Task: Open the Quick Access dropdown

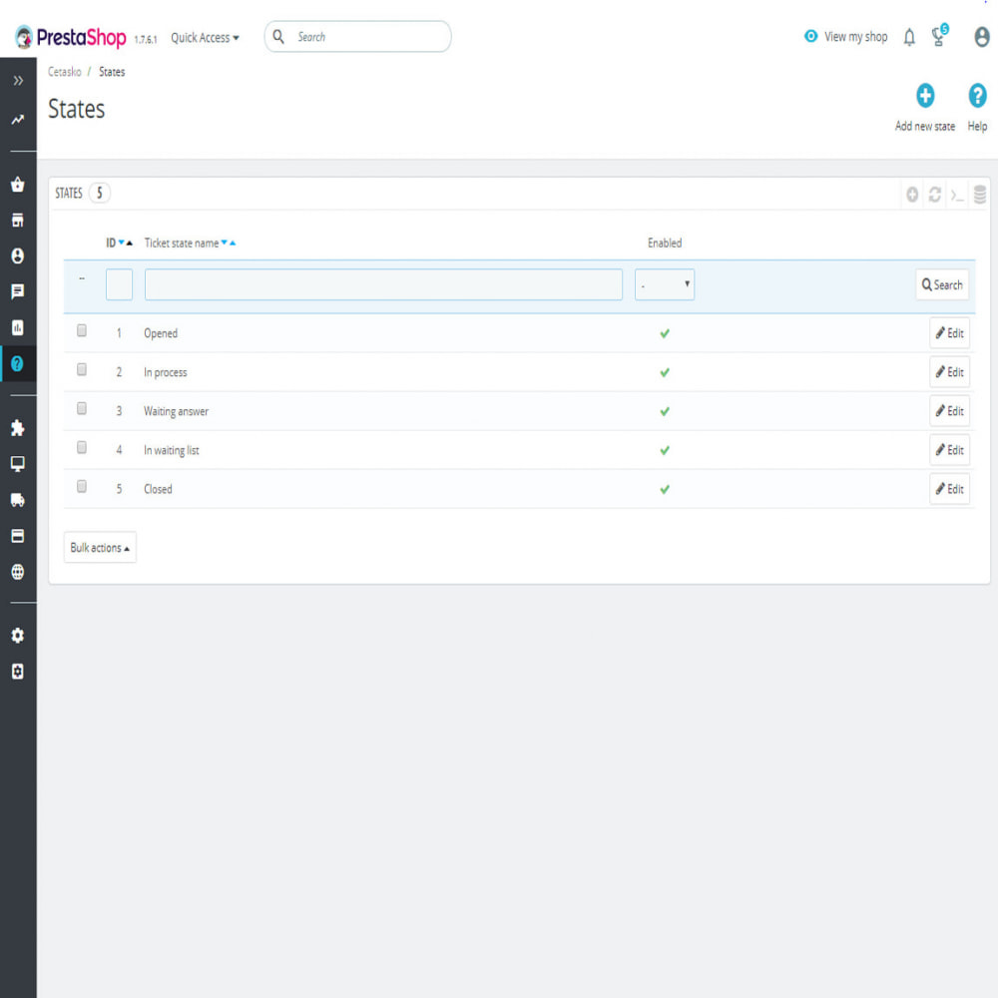Action: (x=205, y=38)
